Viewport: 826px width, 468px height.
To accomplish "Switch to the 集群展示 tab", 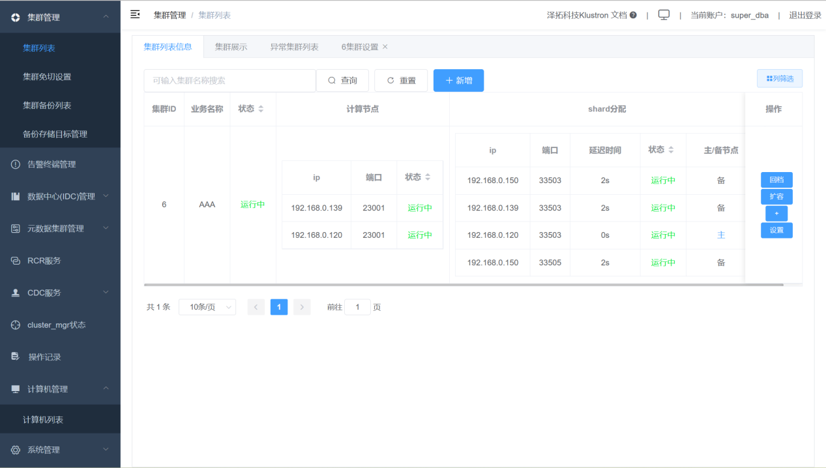I will [231, 47].
